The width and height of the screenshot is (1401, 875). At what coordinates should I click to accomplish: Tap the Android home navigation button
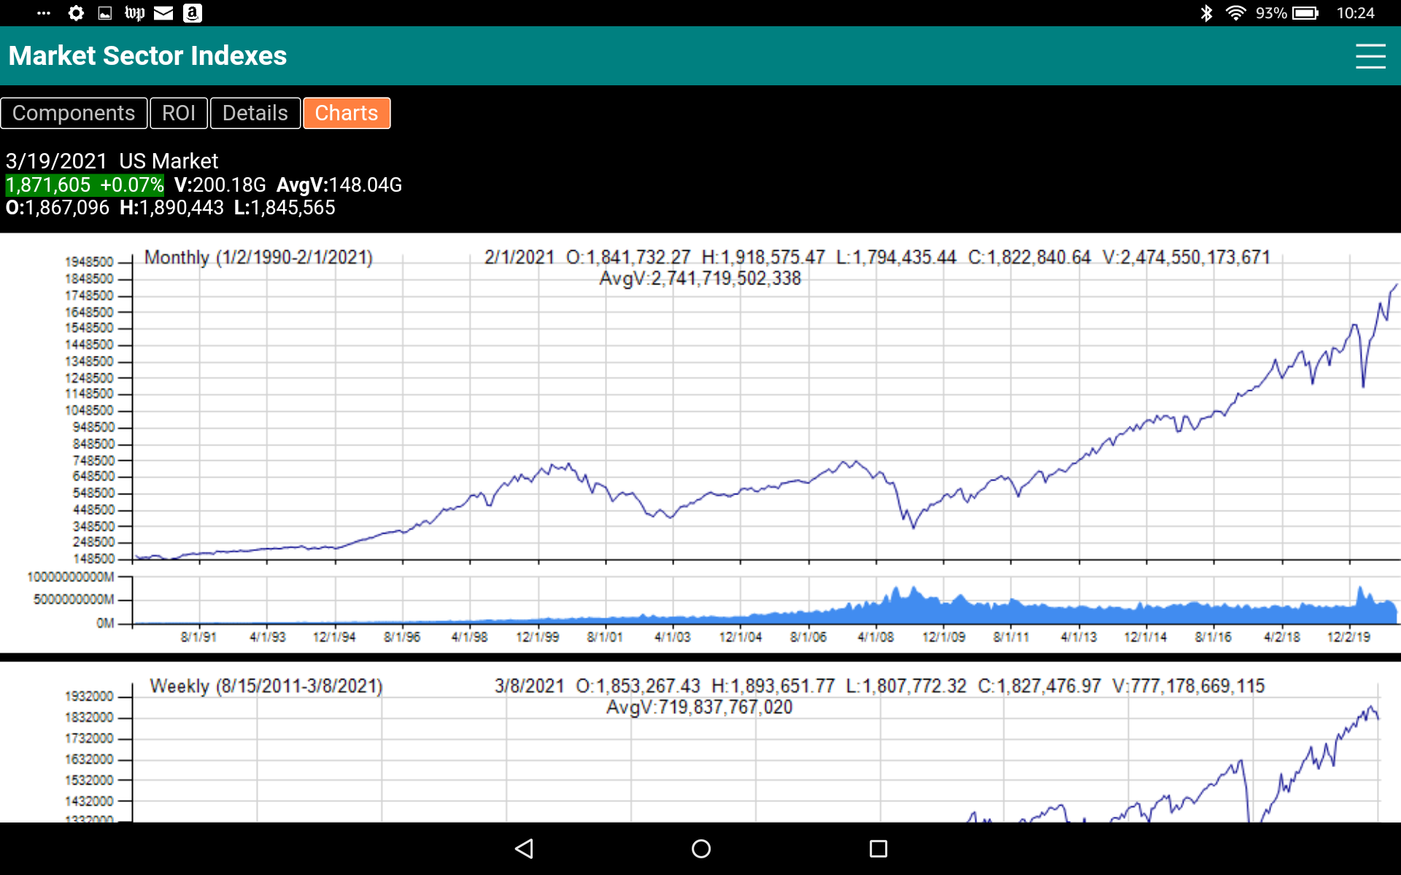pyautogui.click(x=700, y=848)
